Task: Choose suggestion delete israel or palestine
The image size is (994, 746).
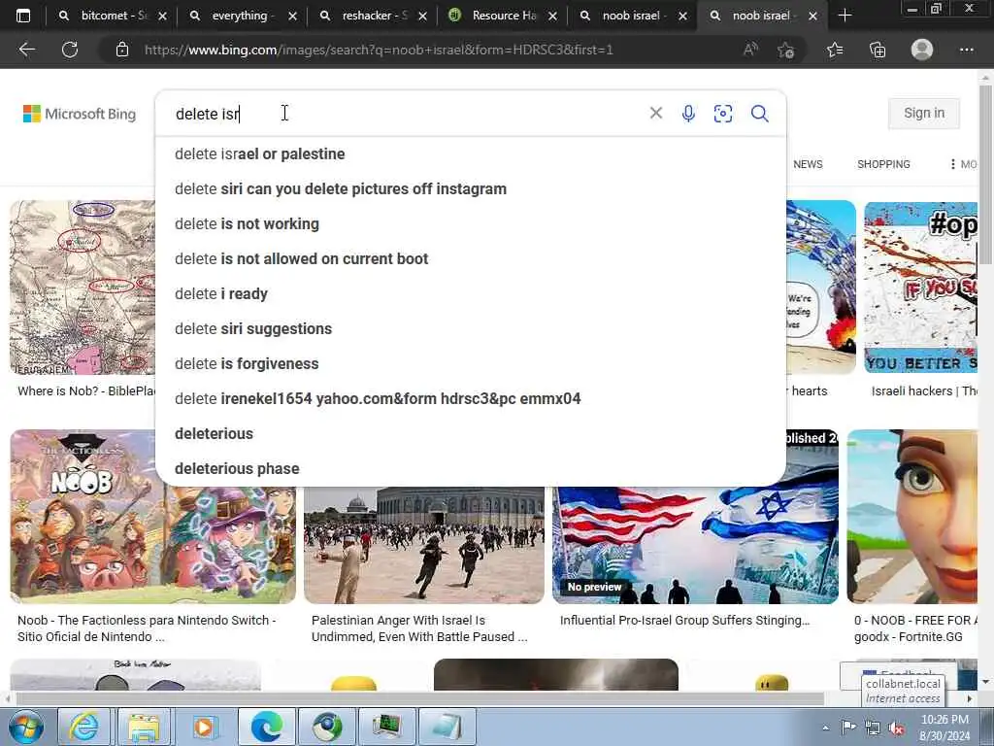Action: 471,154
